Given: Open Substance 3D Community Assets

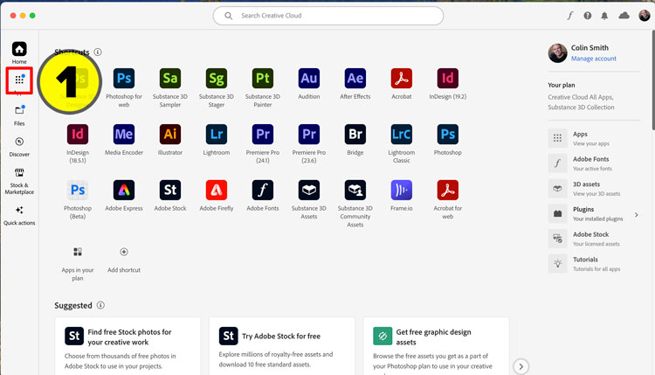Looking at the screenshot, I should tap(355, 191).
